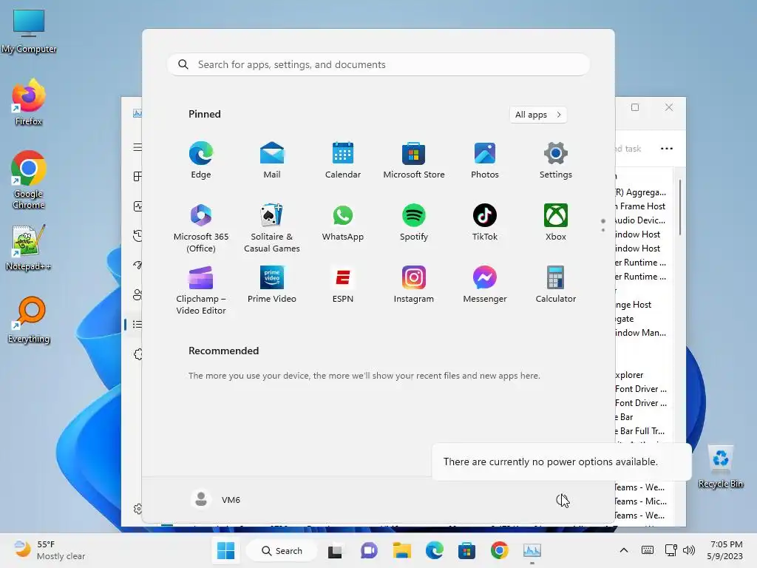
Task: Launch Prime Video
Action: [272, 285]
